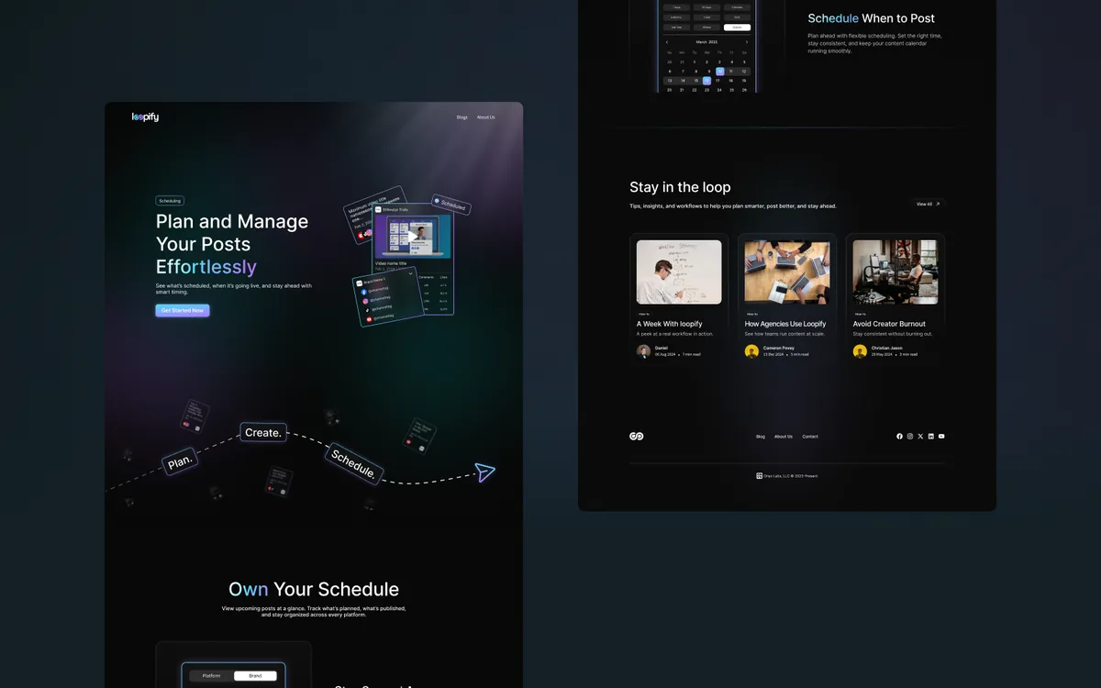Open Avoid Creator Burnout thumbnail

[x=895, y=272]
